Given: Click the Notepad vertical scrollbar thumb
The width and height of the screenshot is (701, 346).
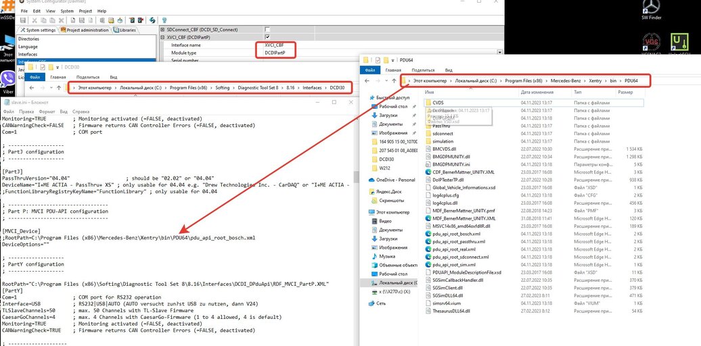Looking at the screenshot, I should pyautogui.click(x=357, y=178).
